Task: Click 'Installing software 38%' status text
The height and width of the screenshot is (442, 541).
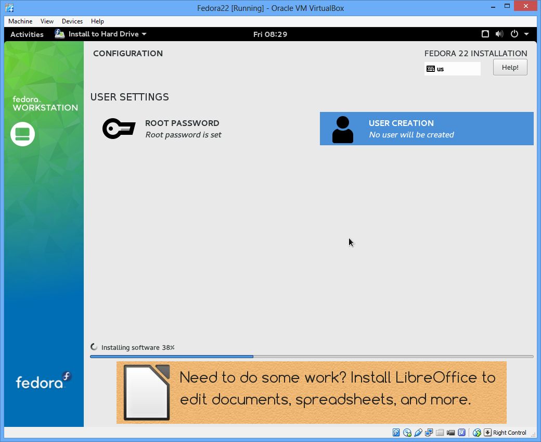Action: 138,347
